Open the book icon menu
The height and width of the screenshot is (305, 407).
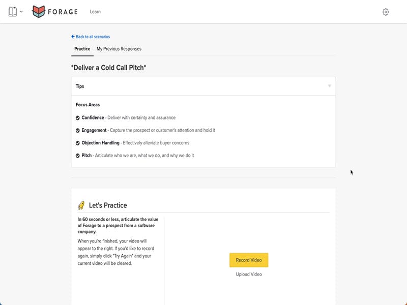13,12
